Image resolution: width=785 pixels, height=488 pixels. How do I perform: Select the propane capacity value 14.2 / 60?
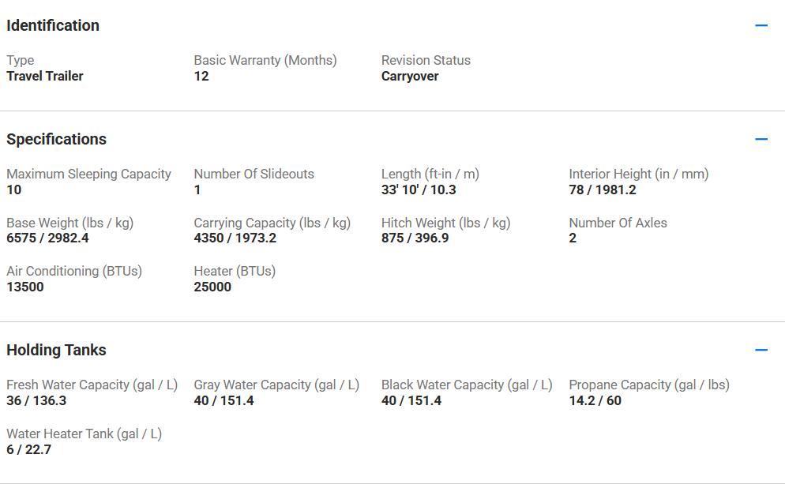point(595,400)
